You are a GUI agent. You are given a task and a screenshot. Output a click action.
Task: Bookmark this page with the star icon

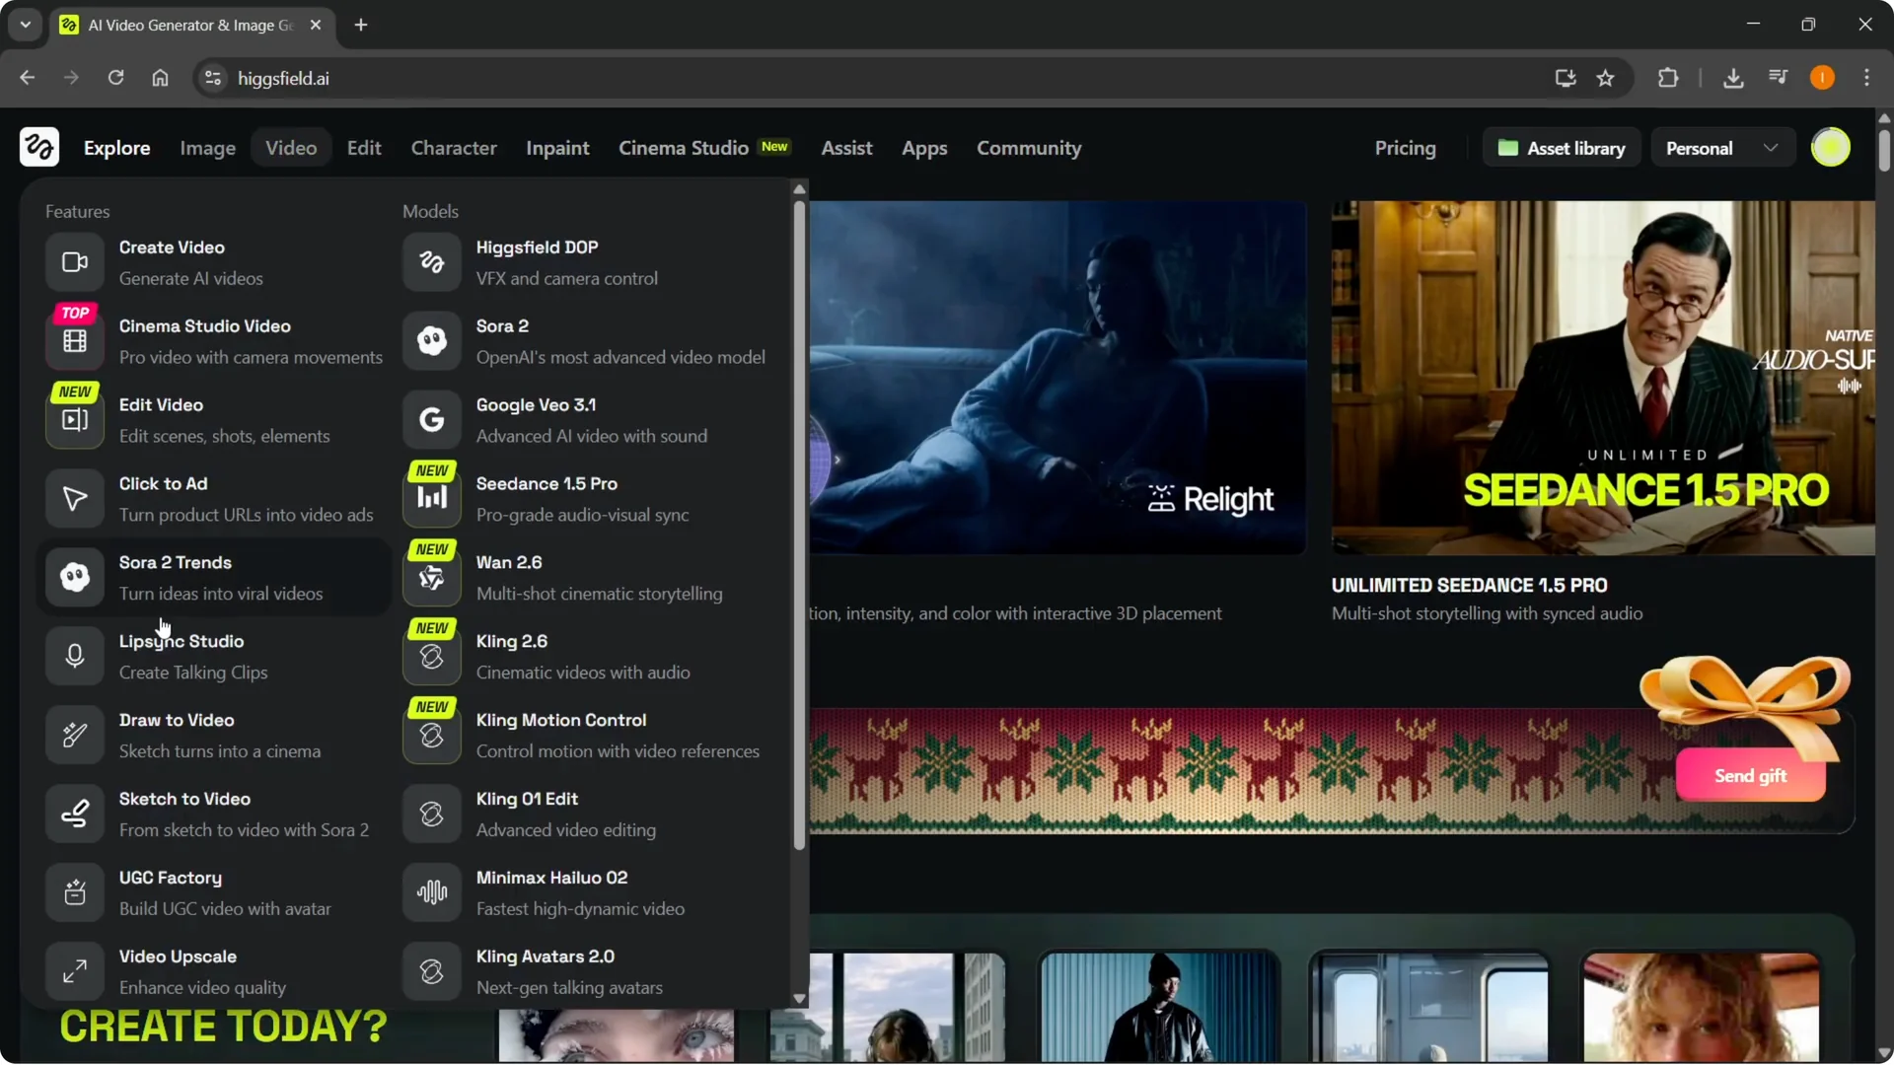[x=1606, y=78]
